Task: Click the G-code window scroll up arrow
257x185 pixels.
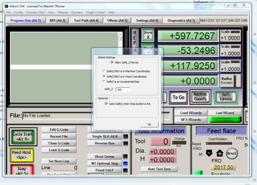Action: coord(120,34)
